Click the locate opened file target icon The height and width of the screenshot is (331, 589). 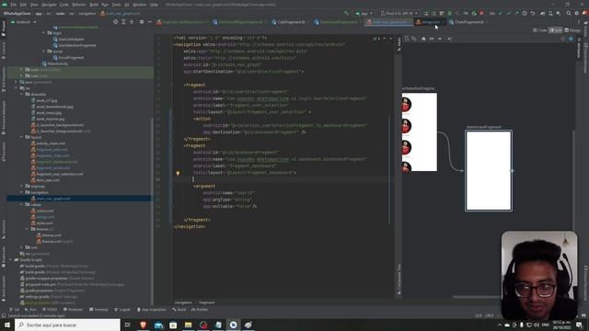pos(115,22)
